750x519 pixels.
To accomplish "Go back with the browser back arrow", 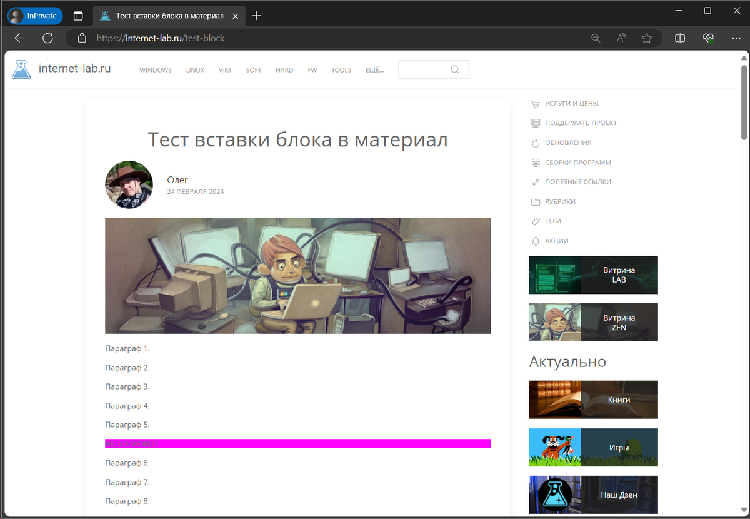I will (x=20, y=38).
